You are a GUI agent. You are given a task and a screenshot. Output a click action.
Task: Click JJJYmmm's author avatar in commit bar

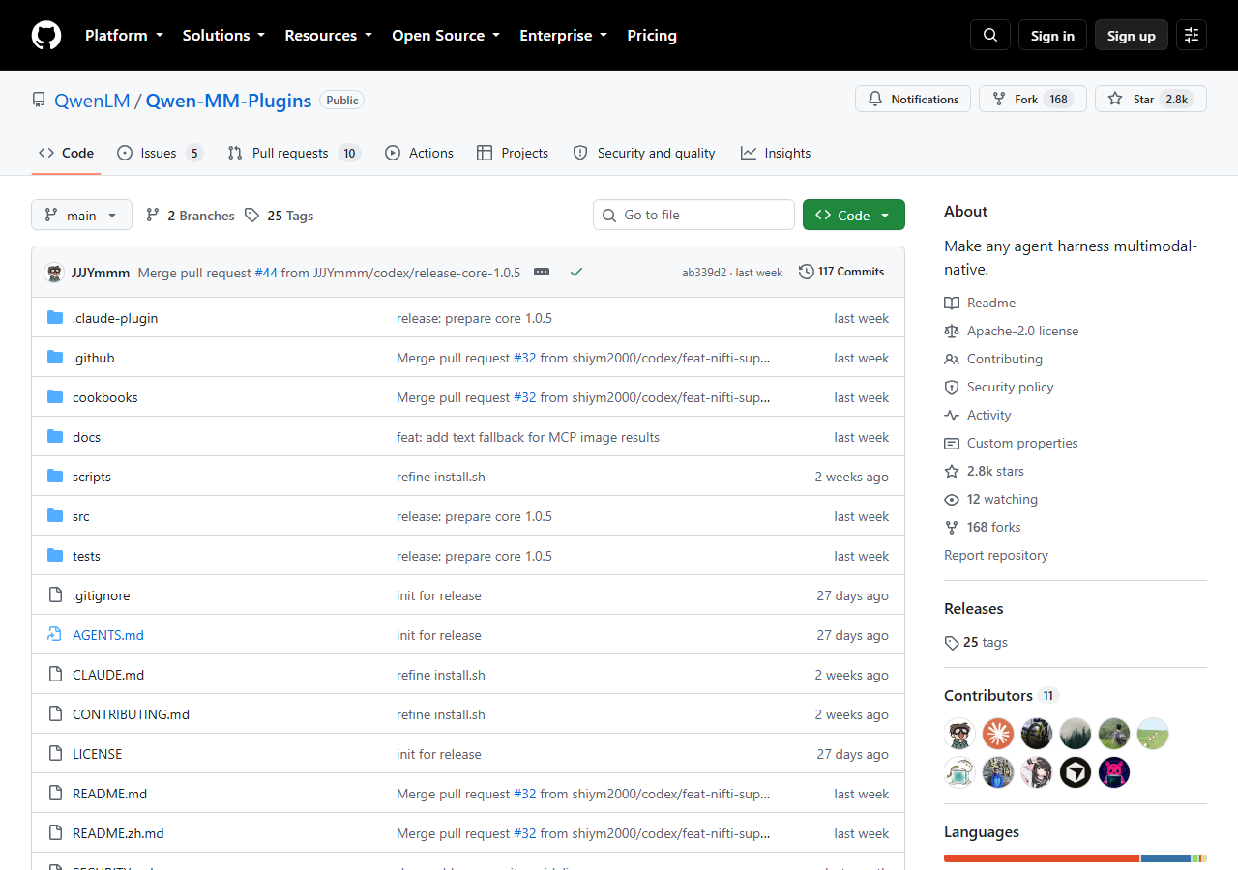[54, 273]
